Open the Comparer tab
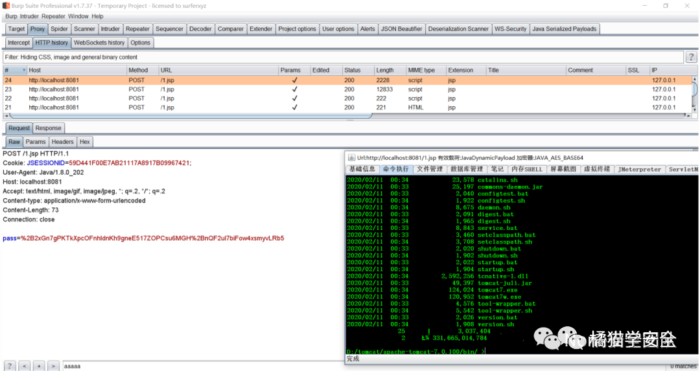 tap(230, 29)
